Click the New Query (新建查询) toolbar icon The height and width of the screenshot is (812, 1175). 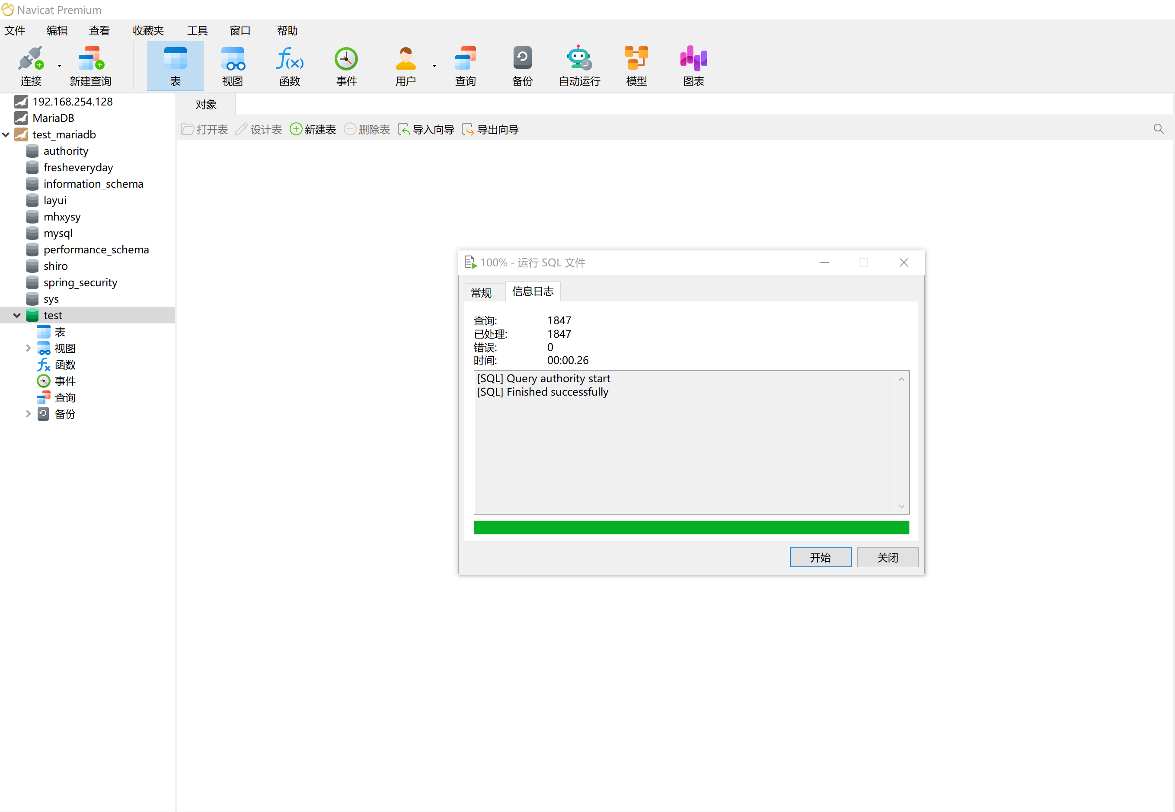click(90, 59)
